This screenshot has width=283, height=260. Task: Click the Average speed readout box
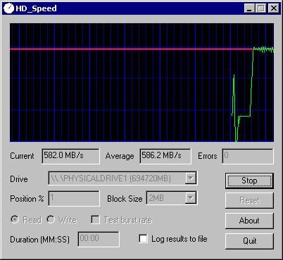pyautogui.click(x=165, y=156)
